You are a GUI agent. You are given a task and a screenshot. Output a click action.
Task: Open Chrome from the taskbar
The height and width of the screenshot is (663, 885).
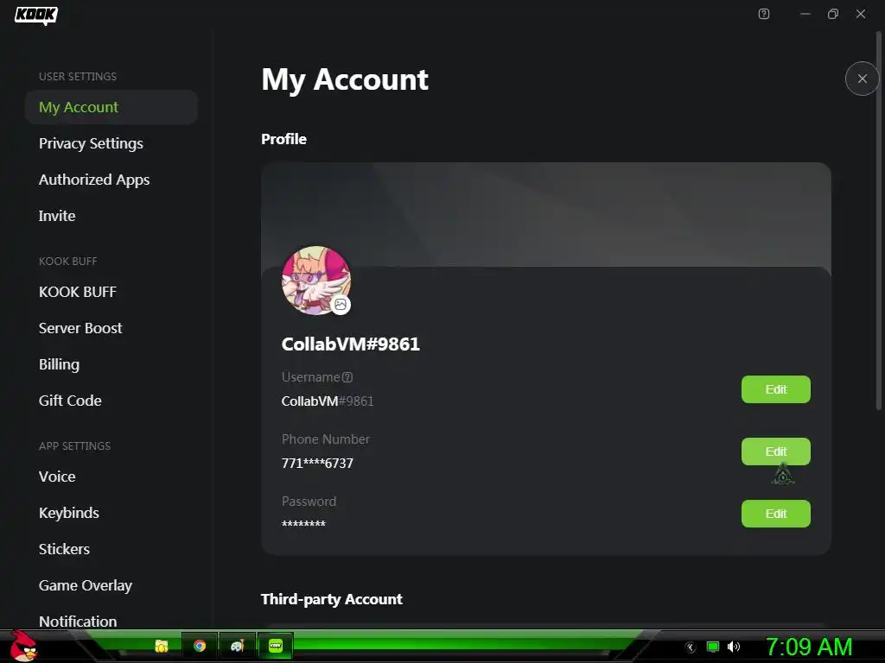coord(200,646)
